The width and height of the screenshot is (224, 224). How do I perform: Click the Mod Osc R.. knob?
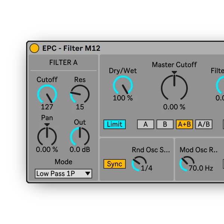(187, 164)
